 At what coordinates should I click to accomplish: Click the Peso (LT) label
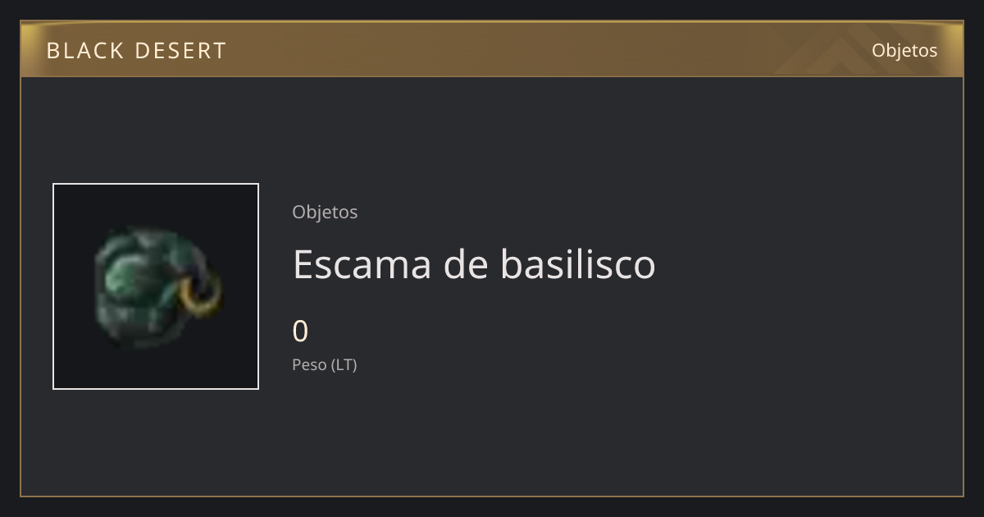(325, 364)
